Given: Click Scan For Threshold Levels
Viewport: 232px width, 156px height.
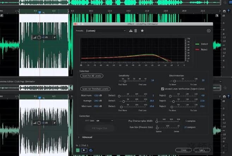Looking at the screenshot, I should tap(95, 89).
